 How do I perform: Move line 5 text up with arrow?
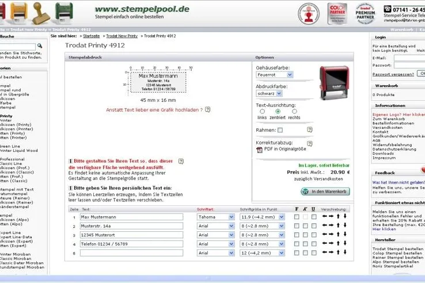338,252
